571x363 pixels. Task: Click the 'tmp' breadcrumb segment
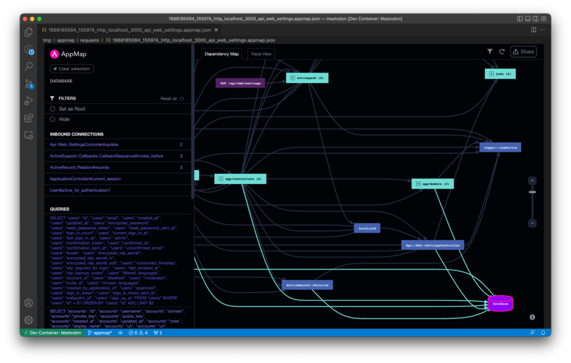click(x=47, y=40)
